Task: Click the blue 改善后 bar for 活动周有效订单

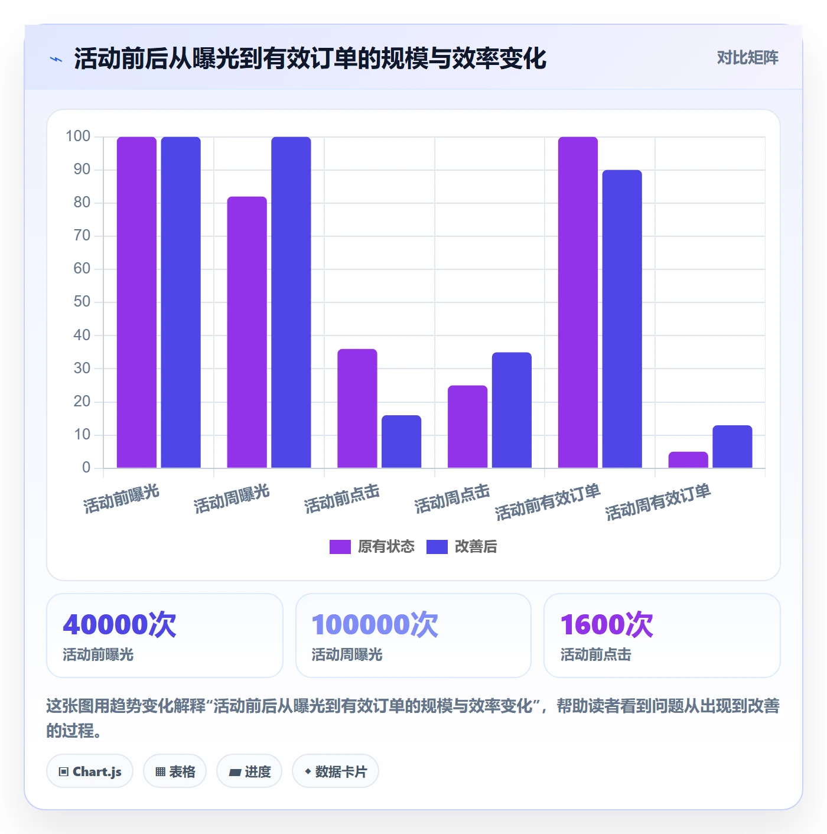Action: click(x=732, y=447)
